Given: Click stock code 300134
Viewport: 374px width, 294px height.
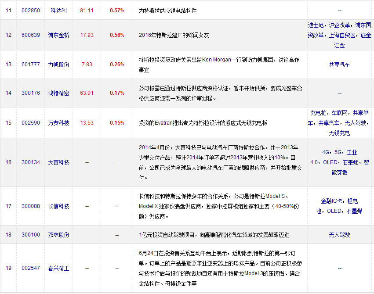Looking at the screenshot, I should point(30,162).
